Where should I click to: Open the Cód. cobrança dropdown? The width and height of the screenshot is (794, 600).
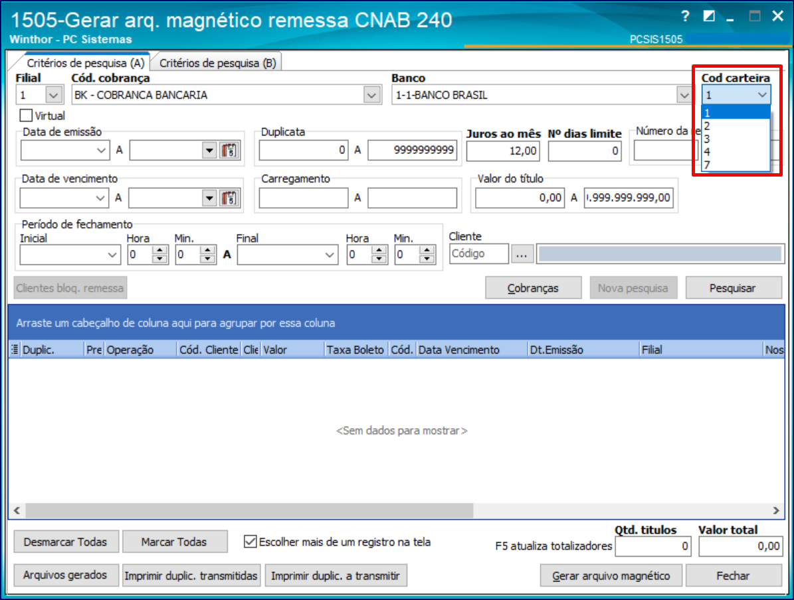pos(371,95)
